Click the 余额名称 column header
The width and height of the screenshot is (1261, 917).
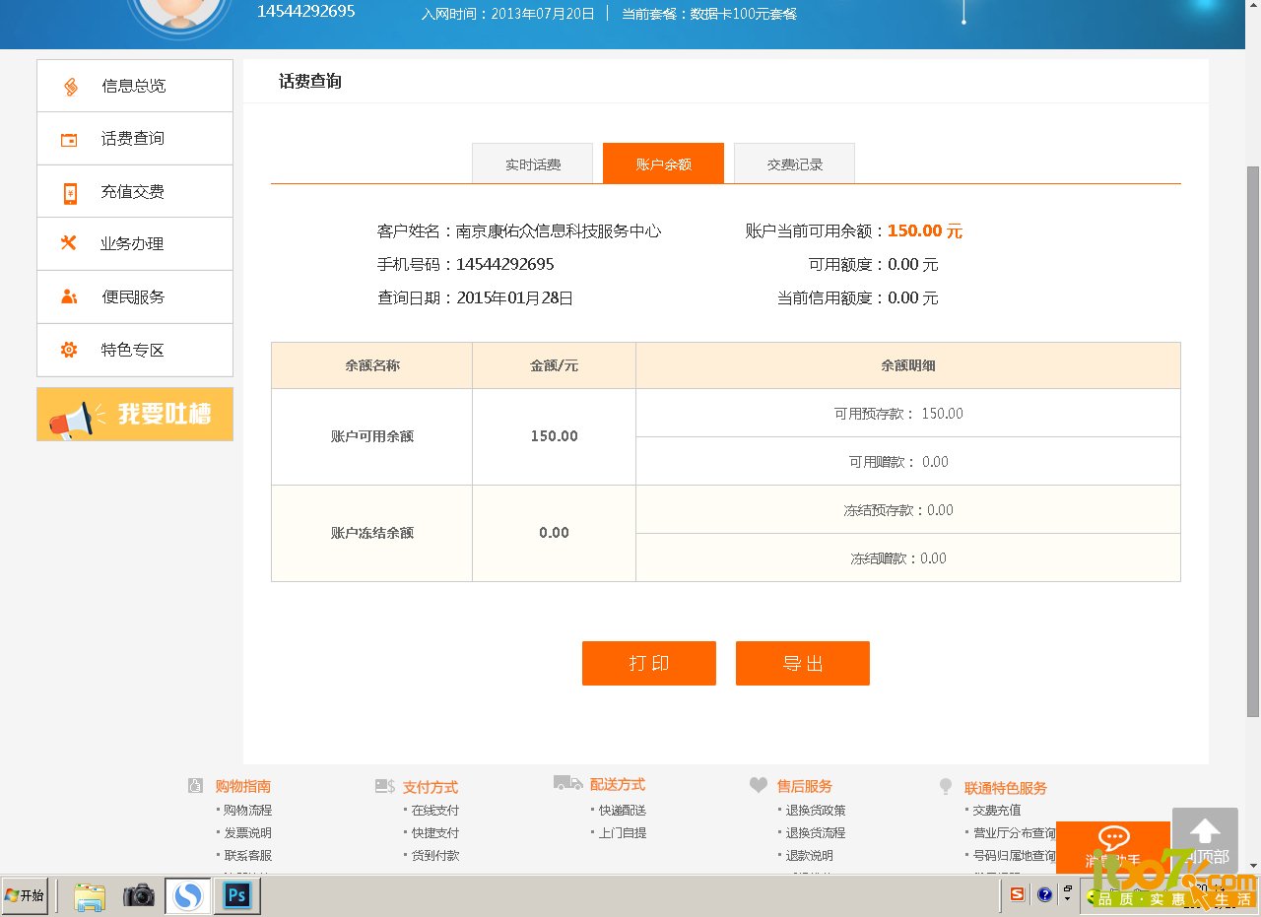[372, 365]
